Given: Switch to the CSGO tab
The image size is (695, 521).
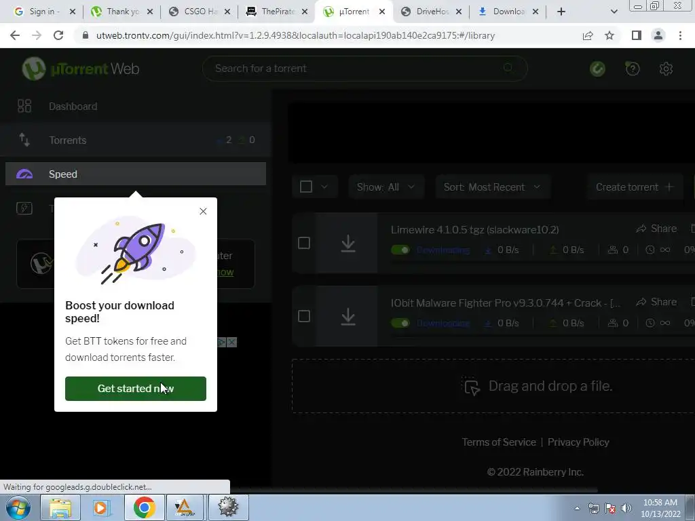Looking at the screenshot, I should [x=200, y=12].
